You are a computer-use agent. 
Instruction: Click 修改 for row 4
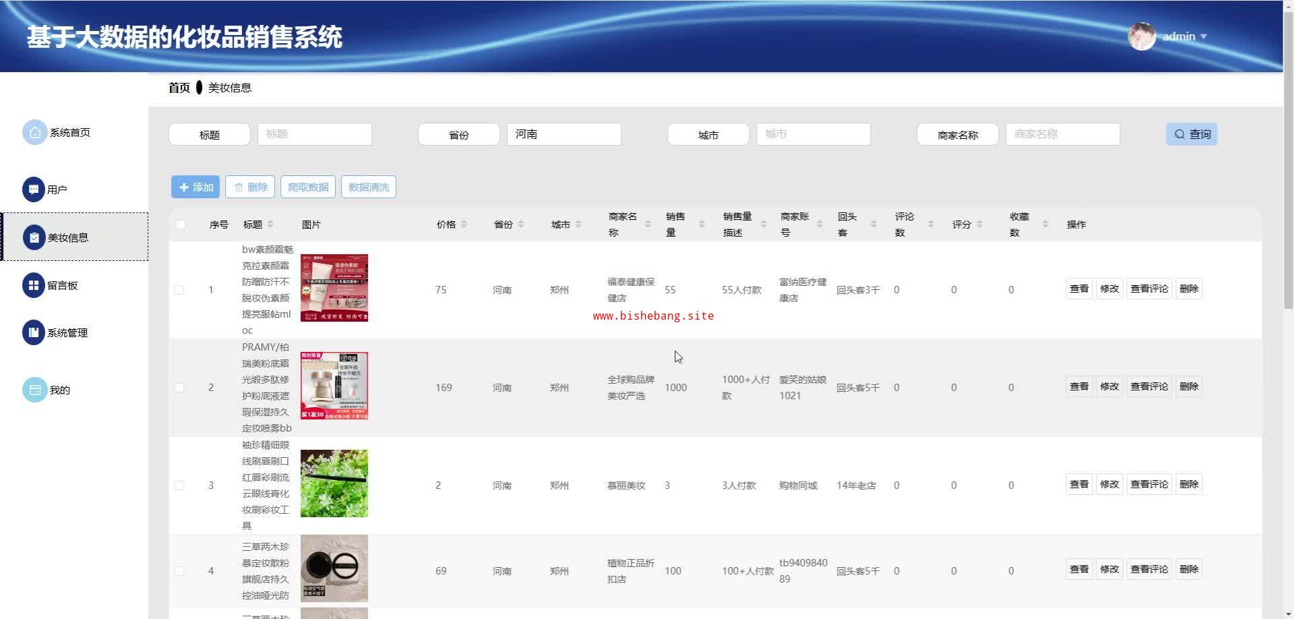pos(1109,569)
